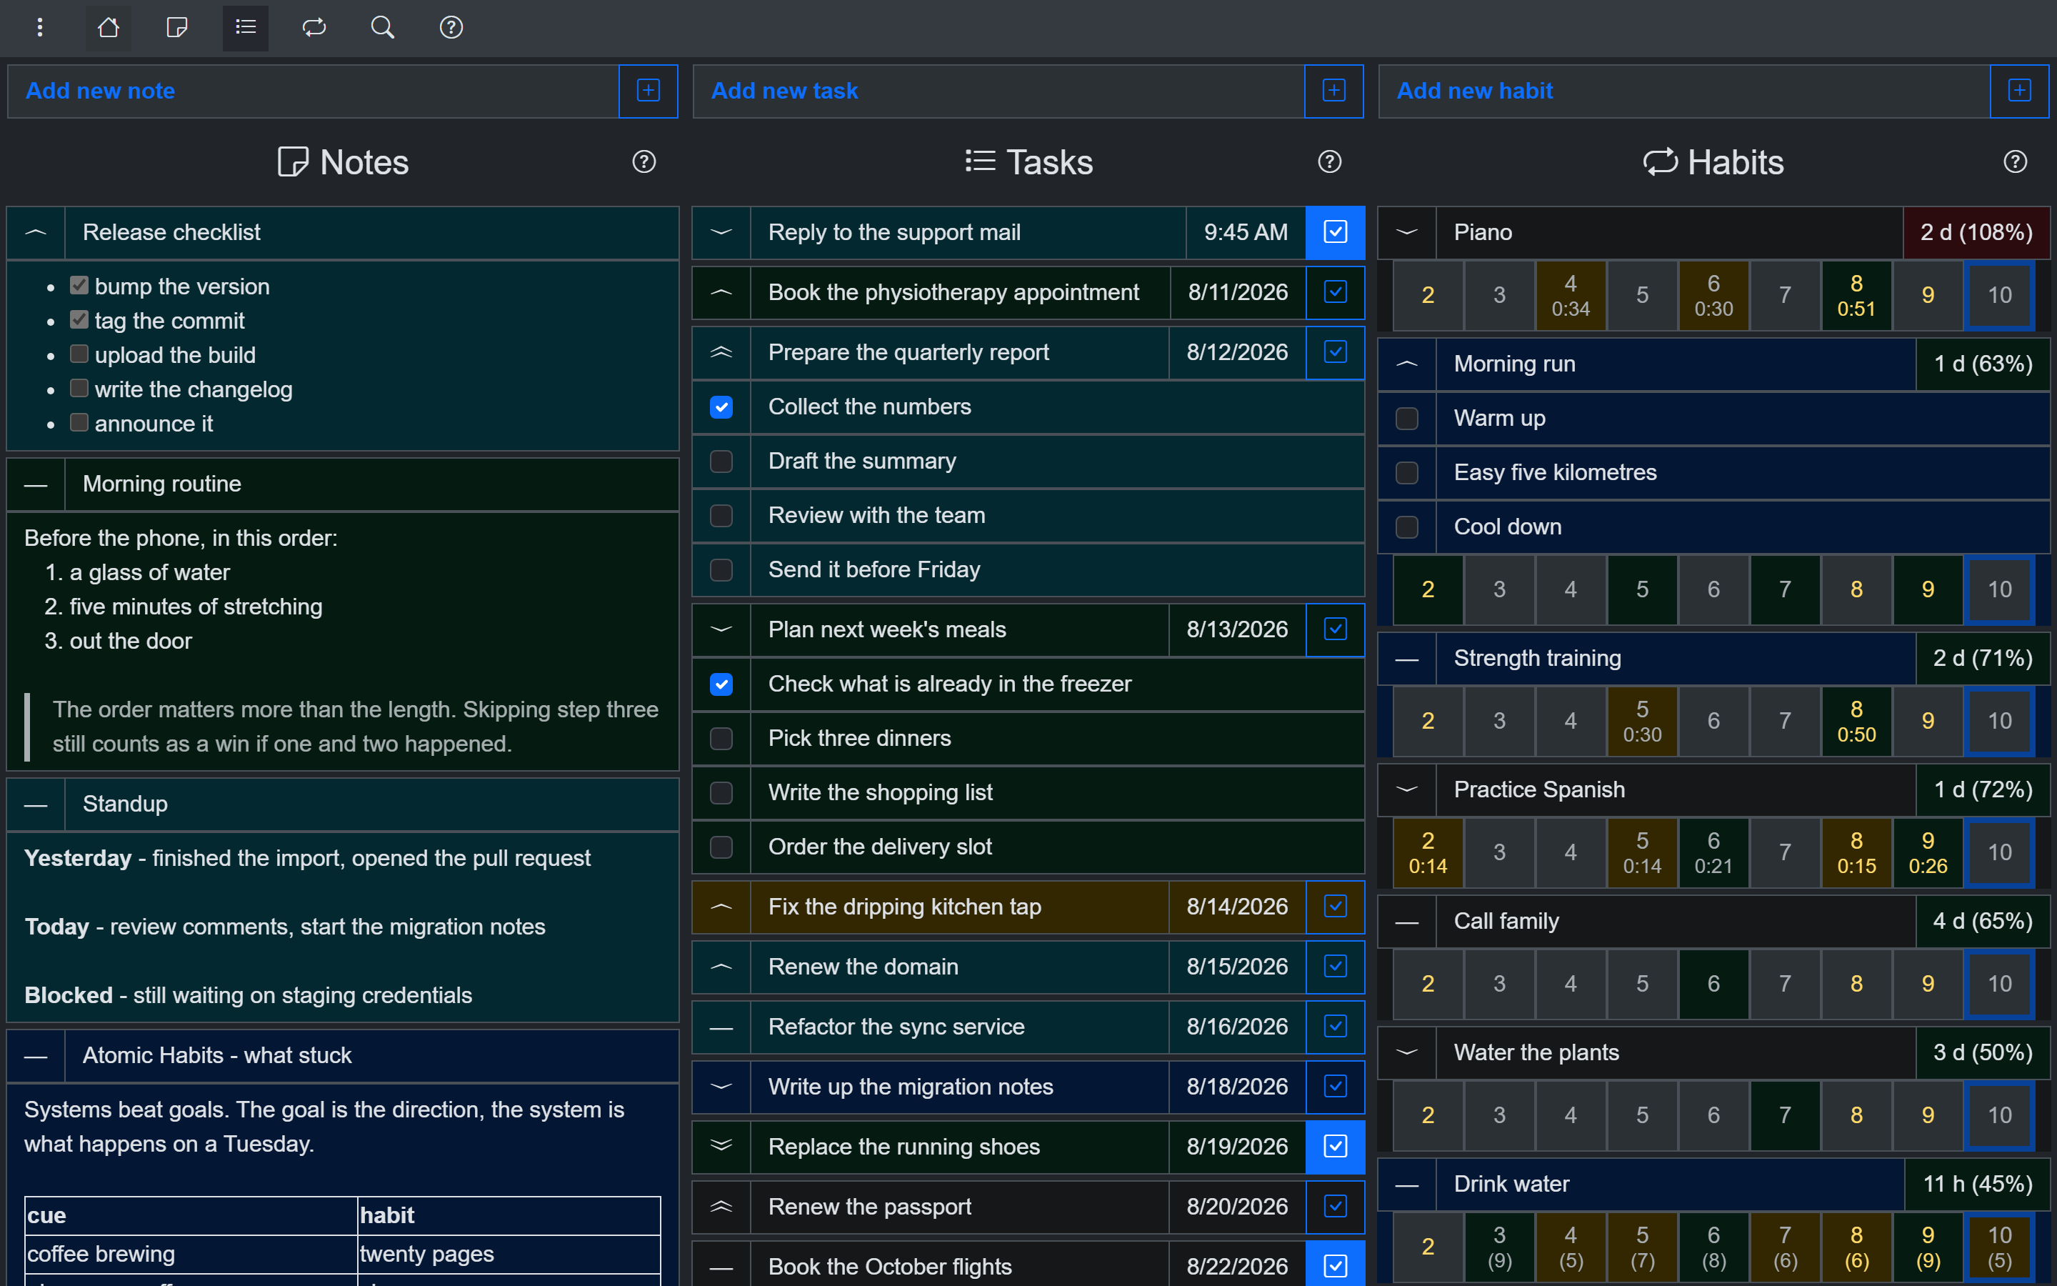Open the Piano streak 2 d (108%) badge

coord(1976,232)
